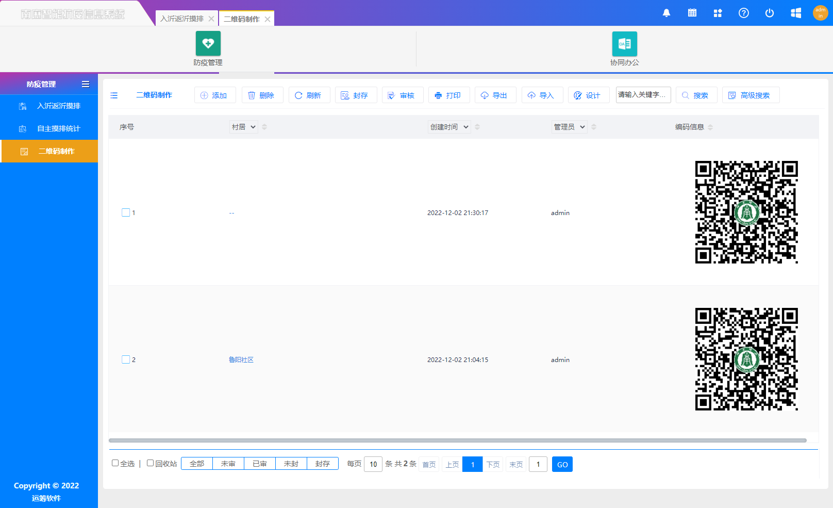Sort by the 村居 column arrows
Screen dimensions: 833x508
[264, 127]
